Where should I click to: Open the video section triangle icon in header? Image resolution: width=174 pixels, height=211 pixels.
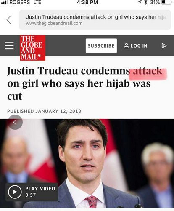point(164,46)
